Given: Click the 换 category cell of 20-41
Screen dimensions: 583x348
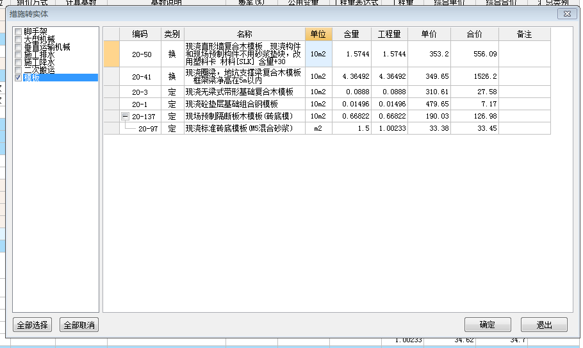Looking at the screenshot, I should (x=172, y=77).
